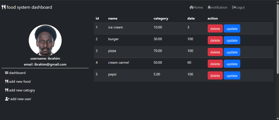The height and width of the screenshot is (120, 279).
Task: Click the user-plus icon for add new user
Action: tap(7, 99)
